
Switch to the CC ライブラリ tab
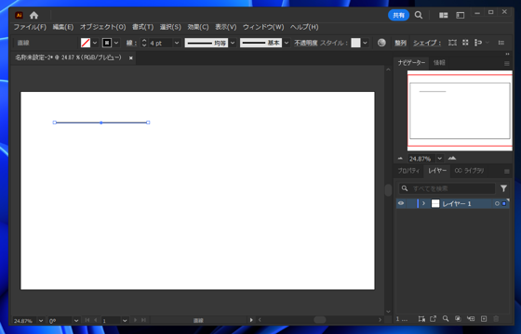pos(469,171)
